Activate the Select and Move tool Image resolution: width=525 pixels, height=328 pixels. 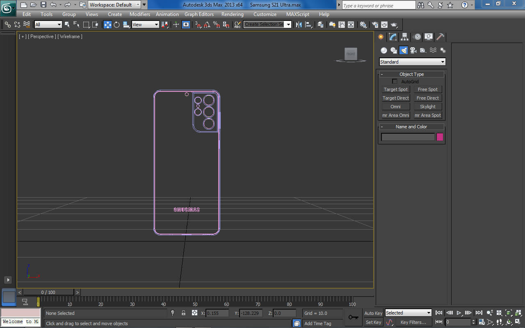107,25
